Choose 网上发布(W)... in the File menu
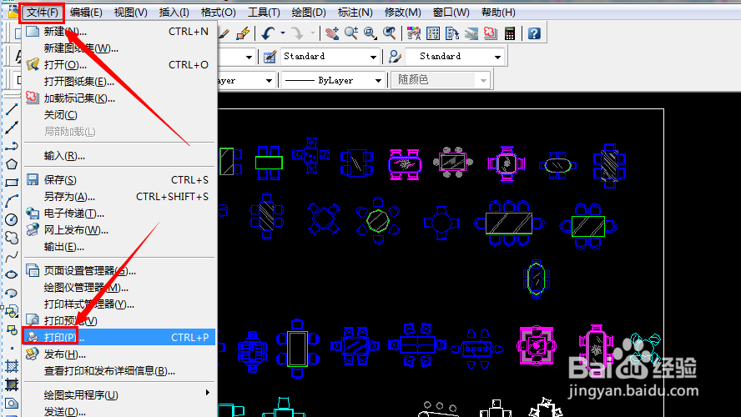This screenshot has height=417, width=741. click(118, 230)
